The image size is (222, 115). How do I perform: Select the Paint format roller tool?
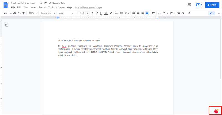tap(24, 13)
